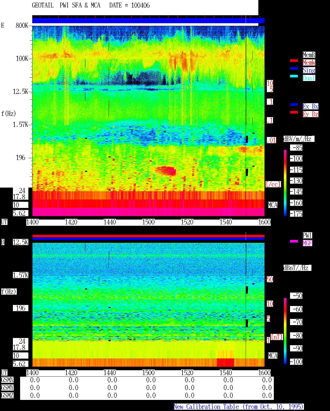330x411 pixels.
Task: Click the B panel letter label
Action: (x=3, y=242)
